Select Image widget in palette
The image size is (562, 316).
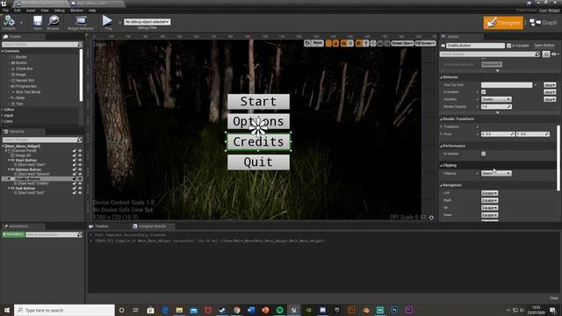(x=20, y=75)
